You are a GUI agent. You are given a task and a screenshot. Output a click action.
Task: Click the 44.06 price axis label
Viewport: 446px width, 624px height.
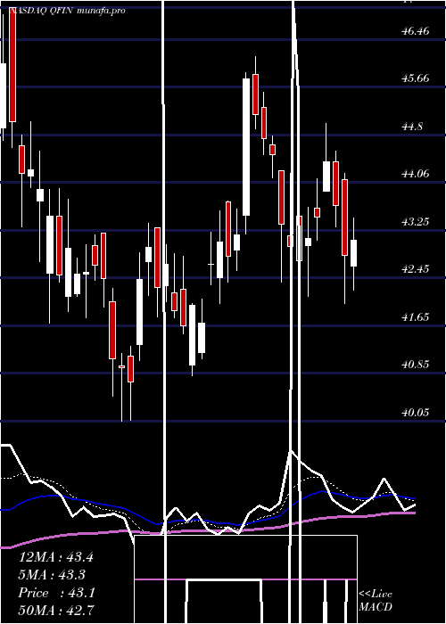[x=416, y=174]
